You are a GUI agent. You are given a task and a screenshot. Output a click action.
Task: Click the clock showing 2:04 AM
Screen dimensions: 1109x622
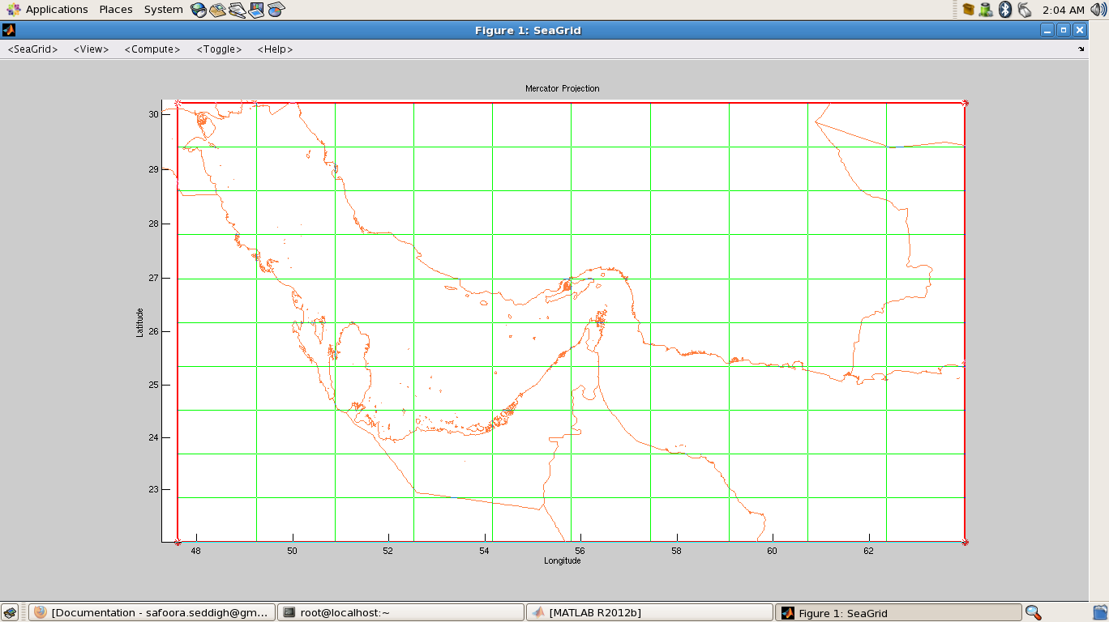1064,10
